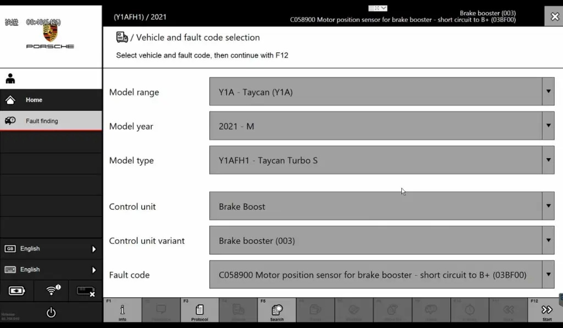The height and width of the screenshot is (328, 563).
Task: Click the user profile icon in sidebar
Action: click(x=10, y=79)
